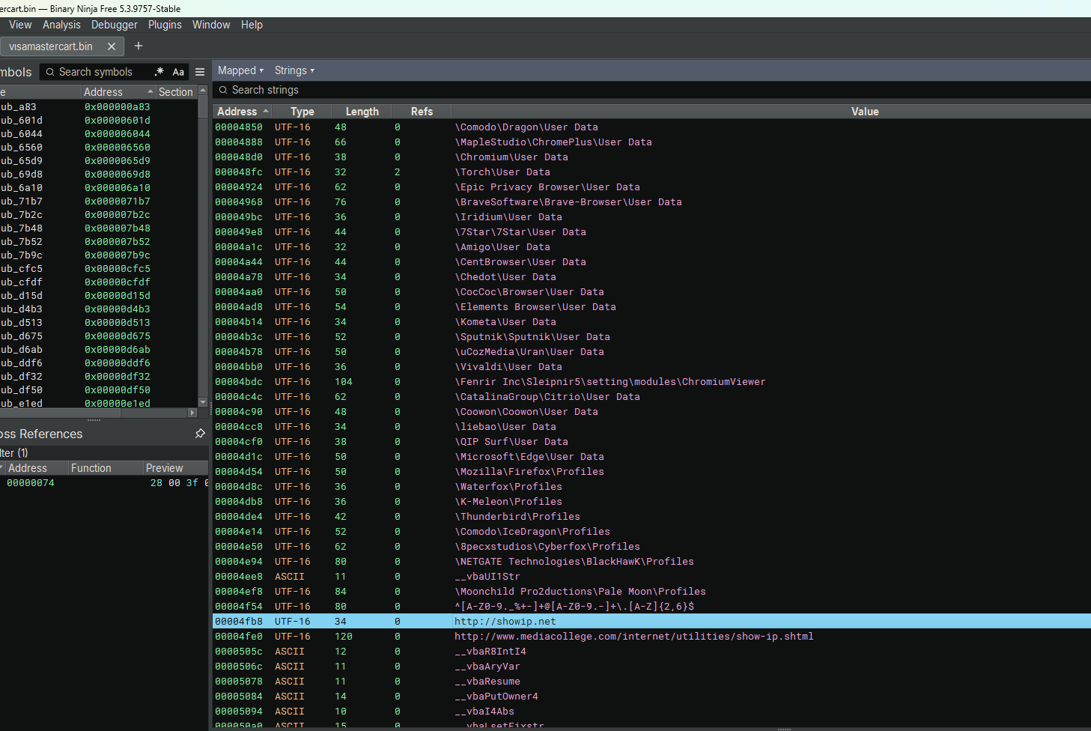Select the \Comodo\Dragon\User Data string
Screen dimensions: 1091x731
click(x=651, y=127)
